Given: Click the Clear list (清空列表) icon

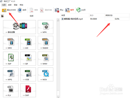Looking at the screenshot, I should pyautogui.click(x=42, y=10).
